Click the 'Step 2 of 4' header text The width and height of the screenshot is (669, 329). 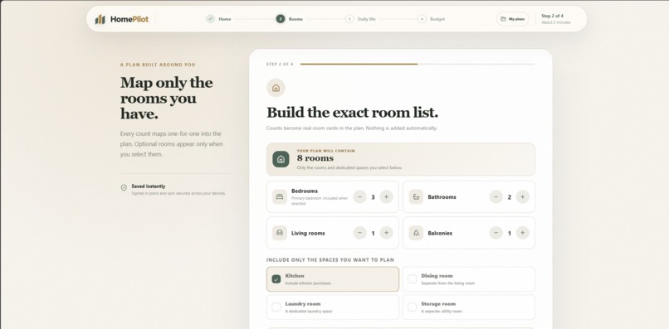point(552,16)
